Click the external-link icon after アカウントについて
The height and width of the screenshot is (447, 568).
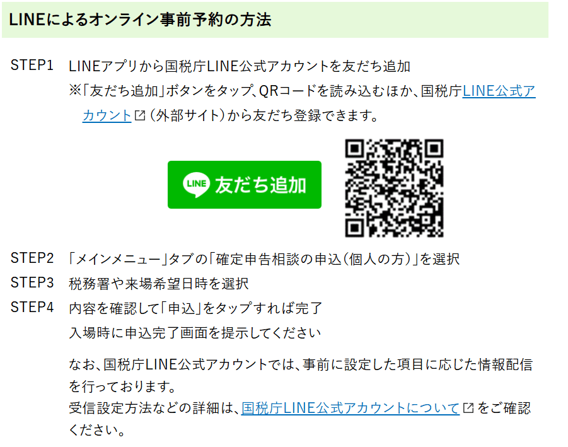(x=468, y=408)
